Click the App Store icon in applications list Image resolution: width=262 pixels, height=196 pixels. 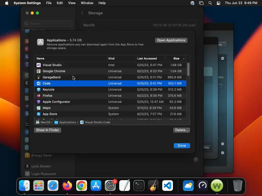click(39, 114)
